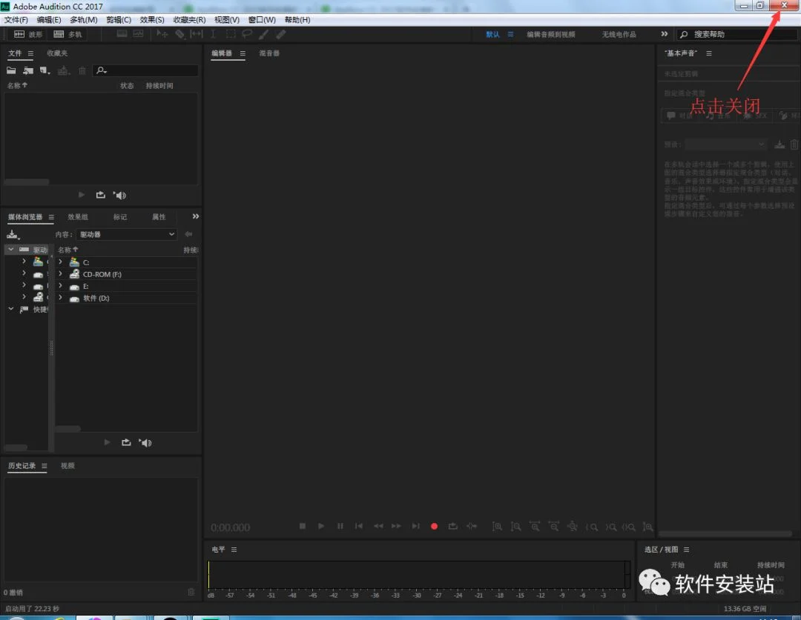
Task: Click the red Record button
Action: (434, 526)
